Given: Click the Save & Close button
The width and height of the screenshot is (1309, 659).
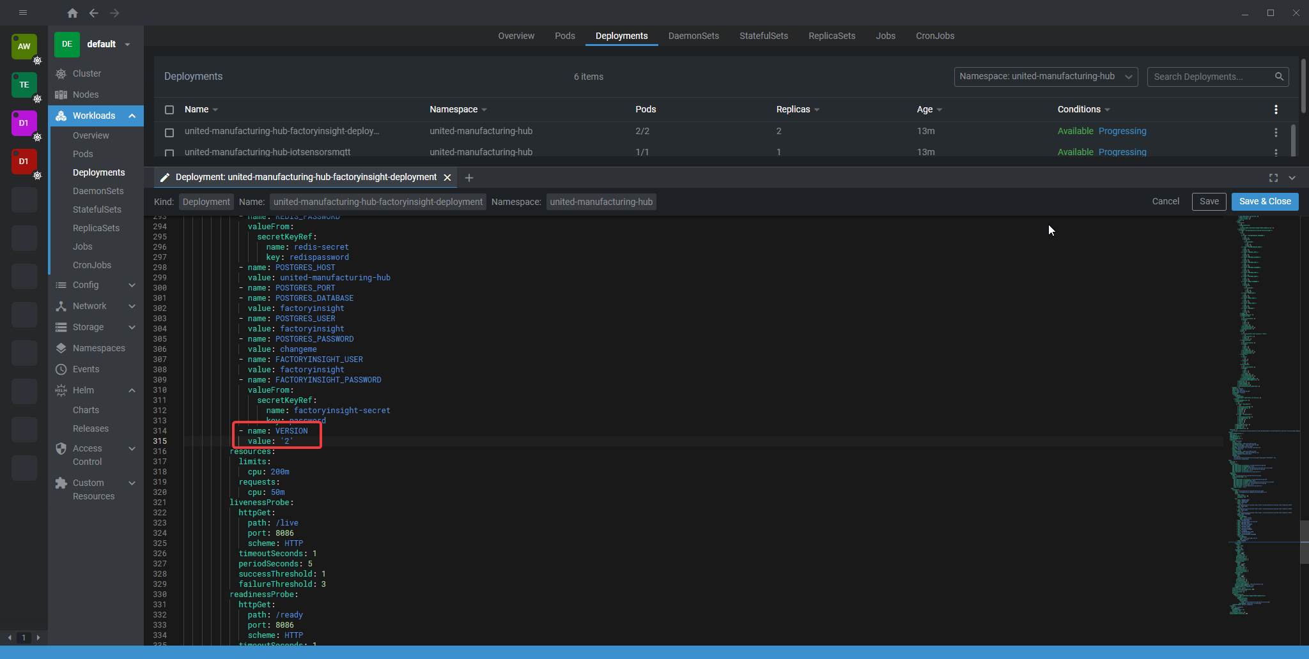Looking at the screenshot, I should tap(1264, 202).
